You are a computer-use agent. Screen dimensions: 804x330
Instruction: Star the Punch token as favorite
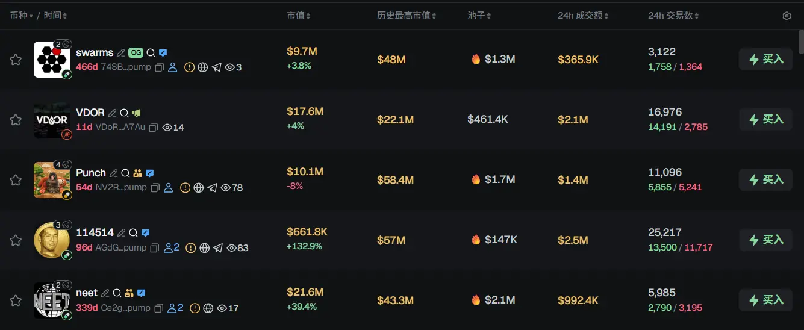(x=16, y=180)
